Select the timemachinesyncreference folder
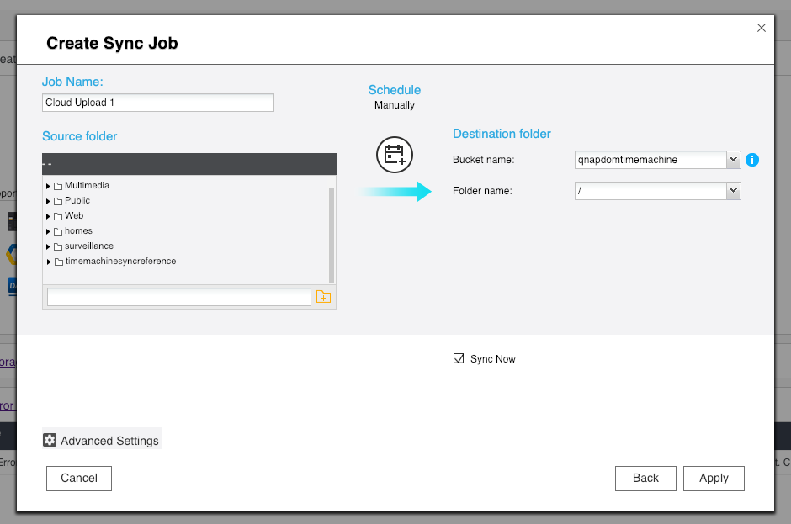 pos(120,262)
